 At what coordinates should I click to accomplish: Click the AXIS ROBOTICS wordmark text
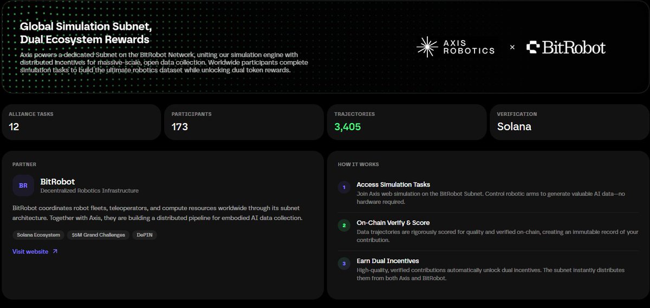coord(469,47)
